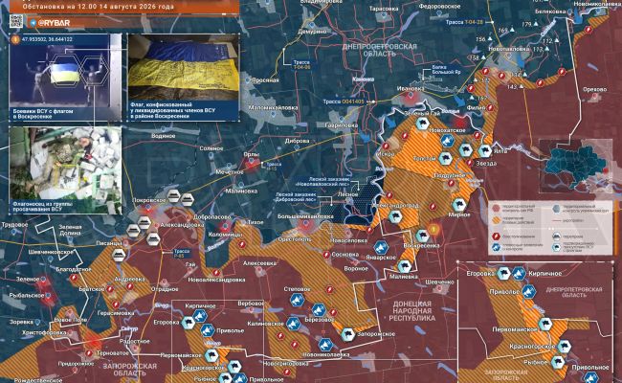The height and width of the screenshot is (383, 622).
Task: Click the megaphone icon below Степовое
Action: (297, 300)
